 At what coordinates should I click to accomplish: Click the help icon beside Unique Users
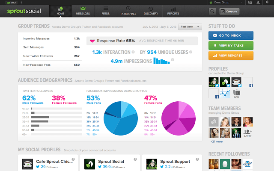coord(191,52)
